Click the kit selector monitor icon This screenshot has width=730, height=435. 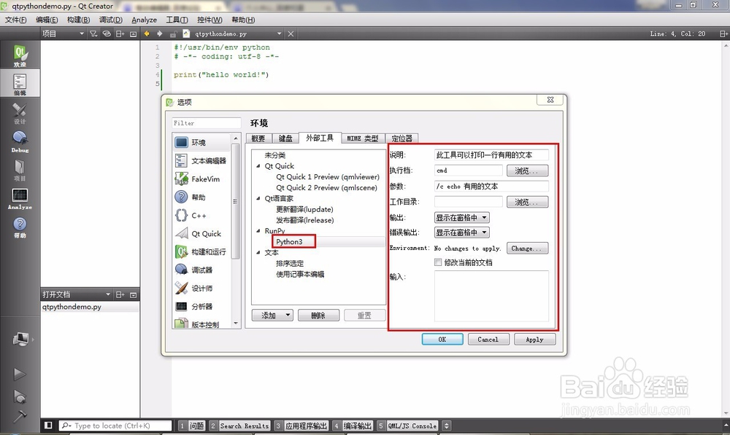coord(20,340)
